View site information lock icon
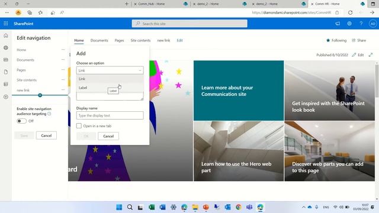This screenshot has width=379, height=213. coord(337,12)
